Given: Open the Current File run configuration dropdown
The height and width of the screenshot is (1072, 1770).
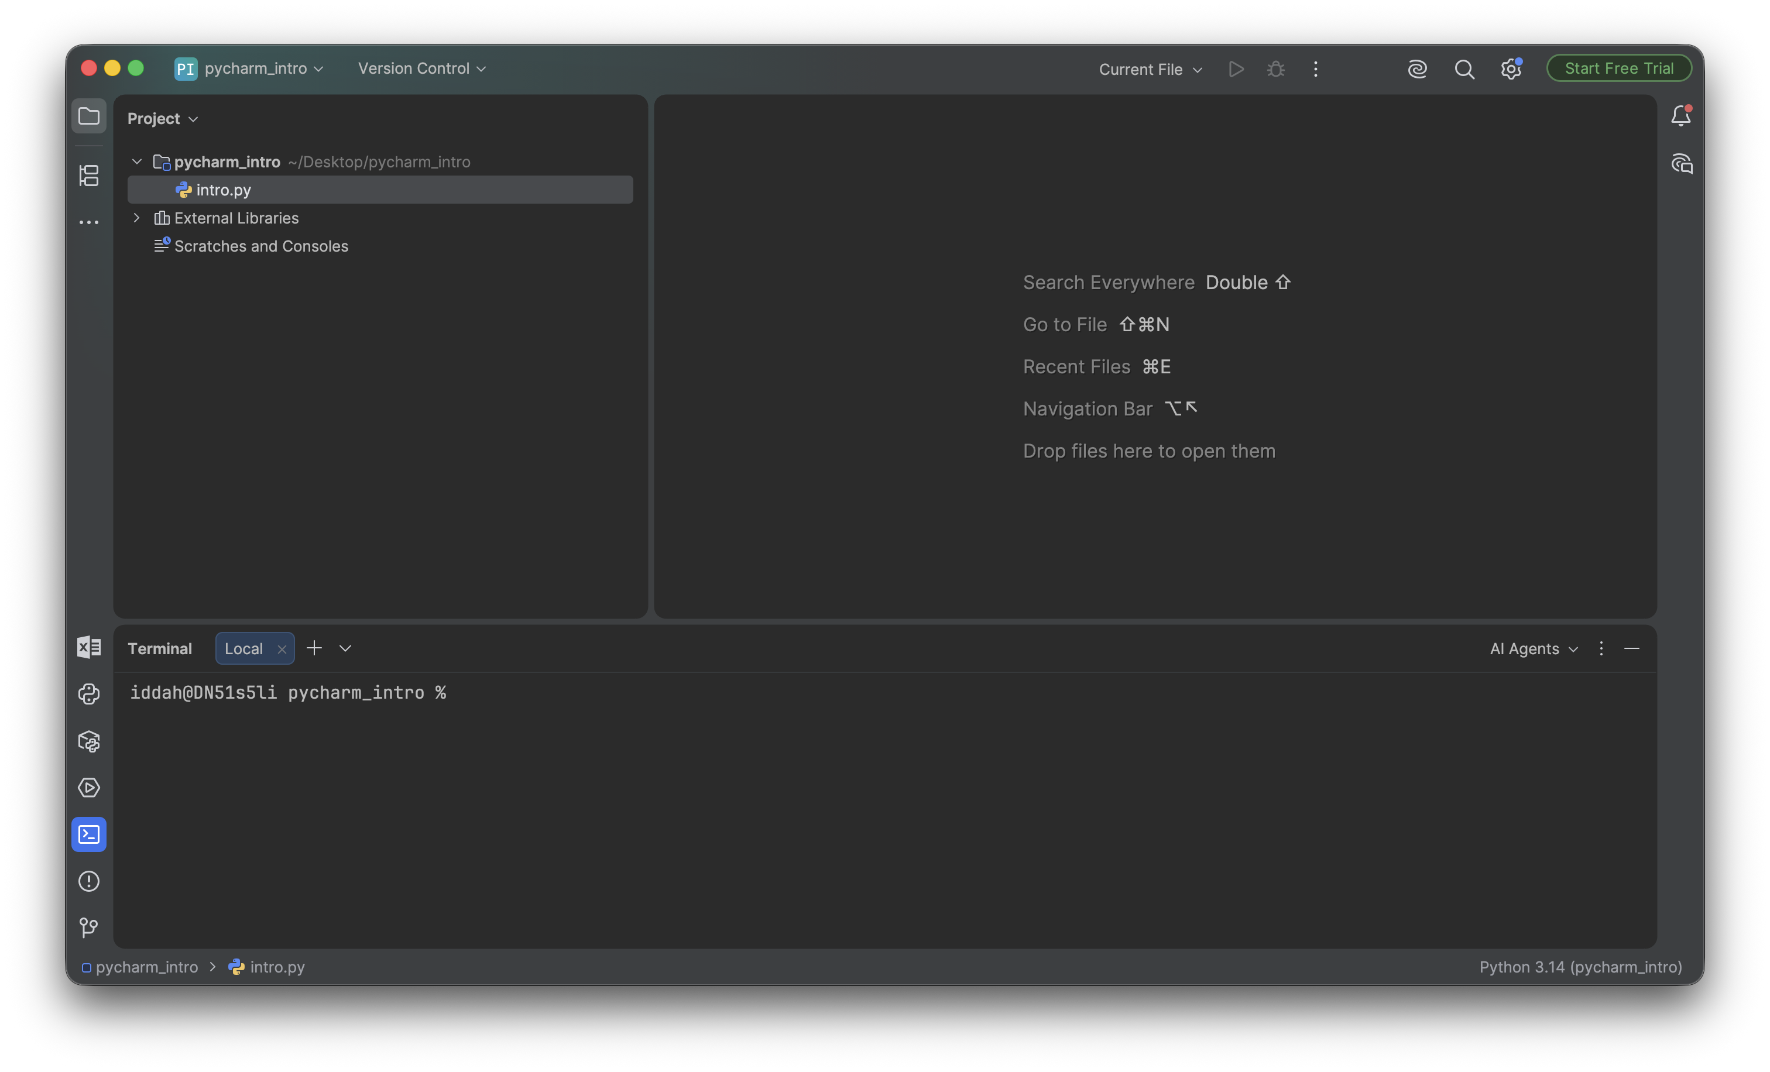Looking at the screenshot, I should click(x=1150, y=70).
